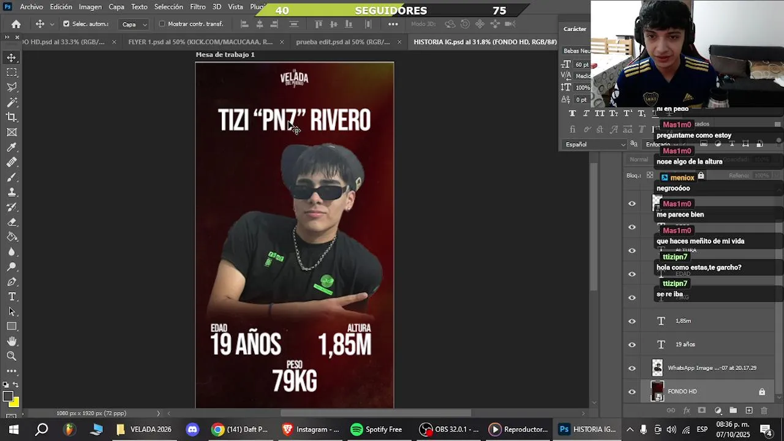This screenshot has height=441, width=784.
Task: Open the Español language dropdown
Action: (595, 145)
